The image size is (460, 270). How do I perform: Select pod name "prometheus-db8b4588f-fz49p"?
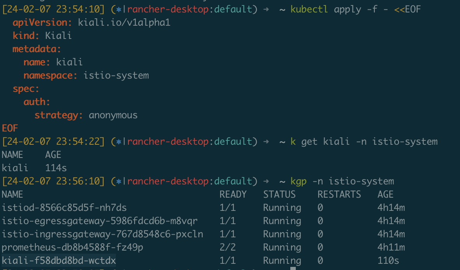(72, 248)
